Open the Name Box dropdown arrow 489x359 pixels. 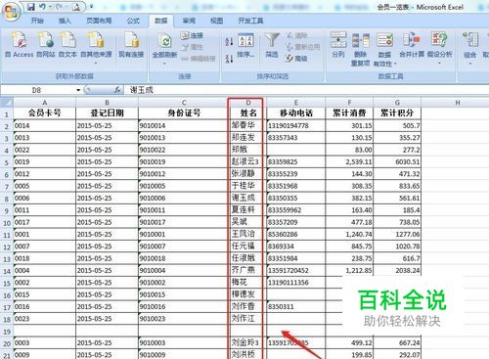point(78,90)
